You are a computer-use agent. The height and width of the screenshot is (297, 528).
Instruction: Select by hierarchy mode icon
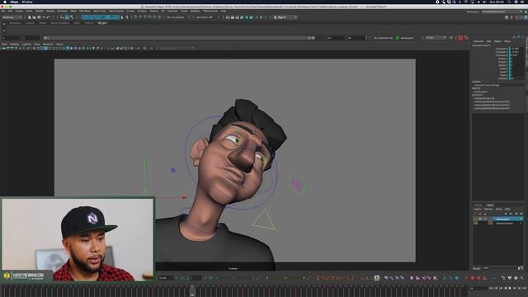pos(62,17)
